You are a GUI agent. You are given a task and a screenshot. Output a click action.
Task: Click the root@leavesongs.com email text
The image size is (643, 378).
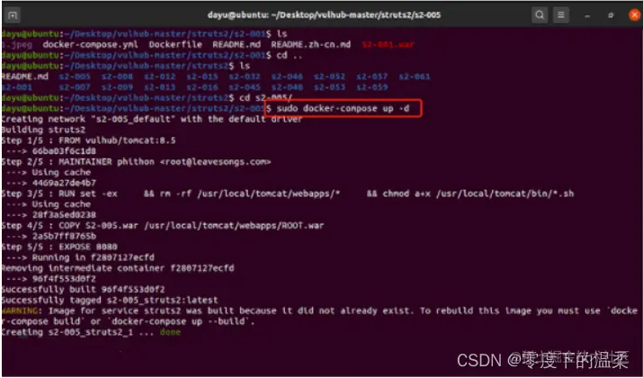coord(215,162)
